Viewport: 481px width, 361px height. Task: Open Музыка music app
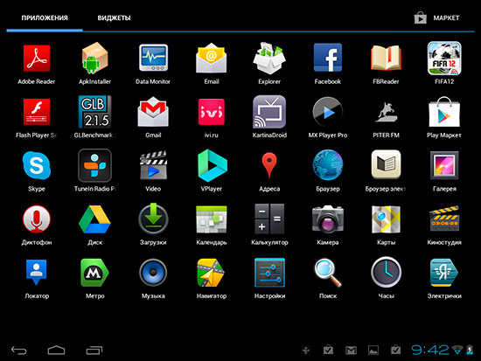coord(153,273)
